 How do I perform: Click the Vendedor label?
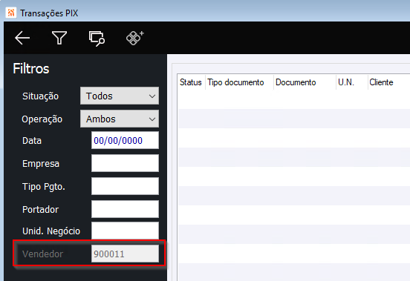(42, 254)
